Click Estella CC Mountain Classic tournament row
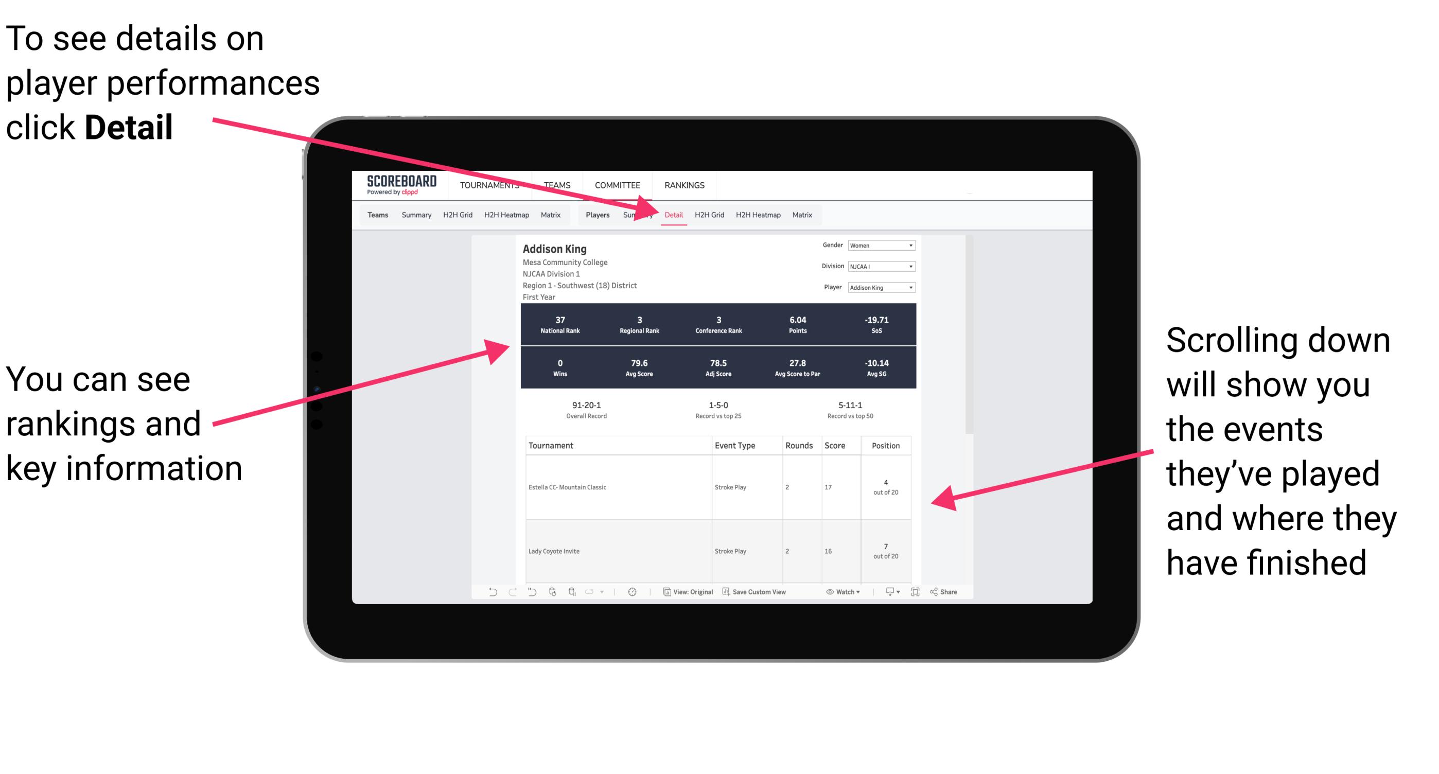The image size is (1439, 774). [x=721, y=488]
